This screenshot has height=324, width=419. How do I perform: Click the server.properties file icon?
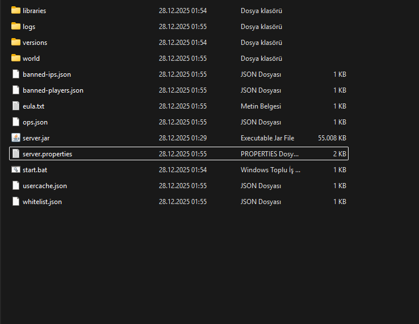pyautogui.click(x=16, y=153)
